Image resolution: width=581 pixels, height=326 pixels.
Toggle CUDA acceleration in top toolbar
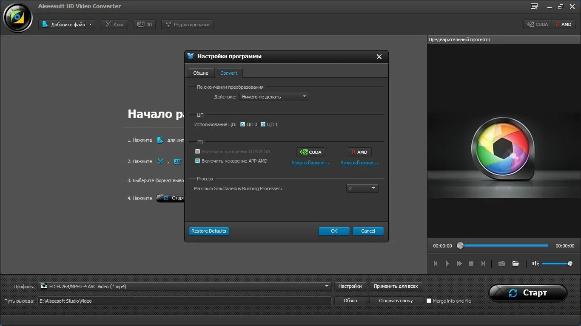(538, 24)
